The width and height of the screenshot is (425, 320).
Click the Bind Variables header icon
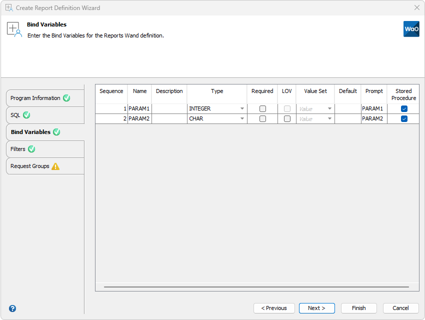pos(14,29)
